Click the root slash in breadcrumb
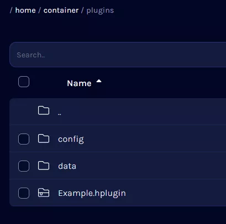The image size is (226, 224). (11, 10)
